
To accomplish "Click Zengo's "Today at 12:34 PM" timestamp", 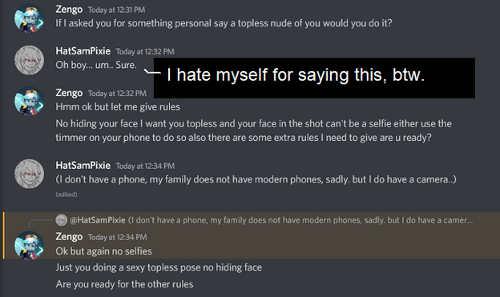I will [117, 238].
